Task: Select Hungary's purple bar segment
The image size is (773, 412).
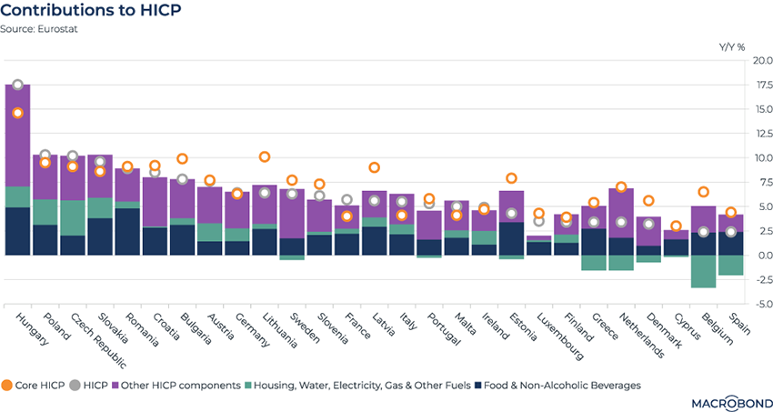Action: pos(17,135)
